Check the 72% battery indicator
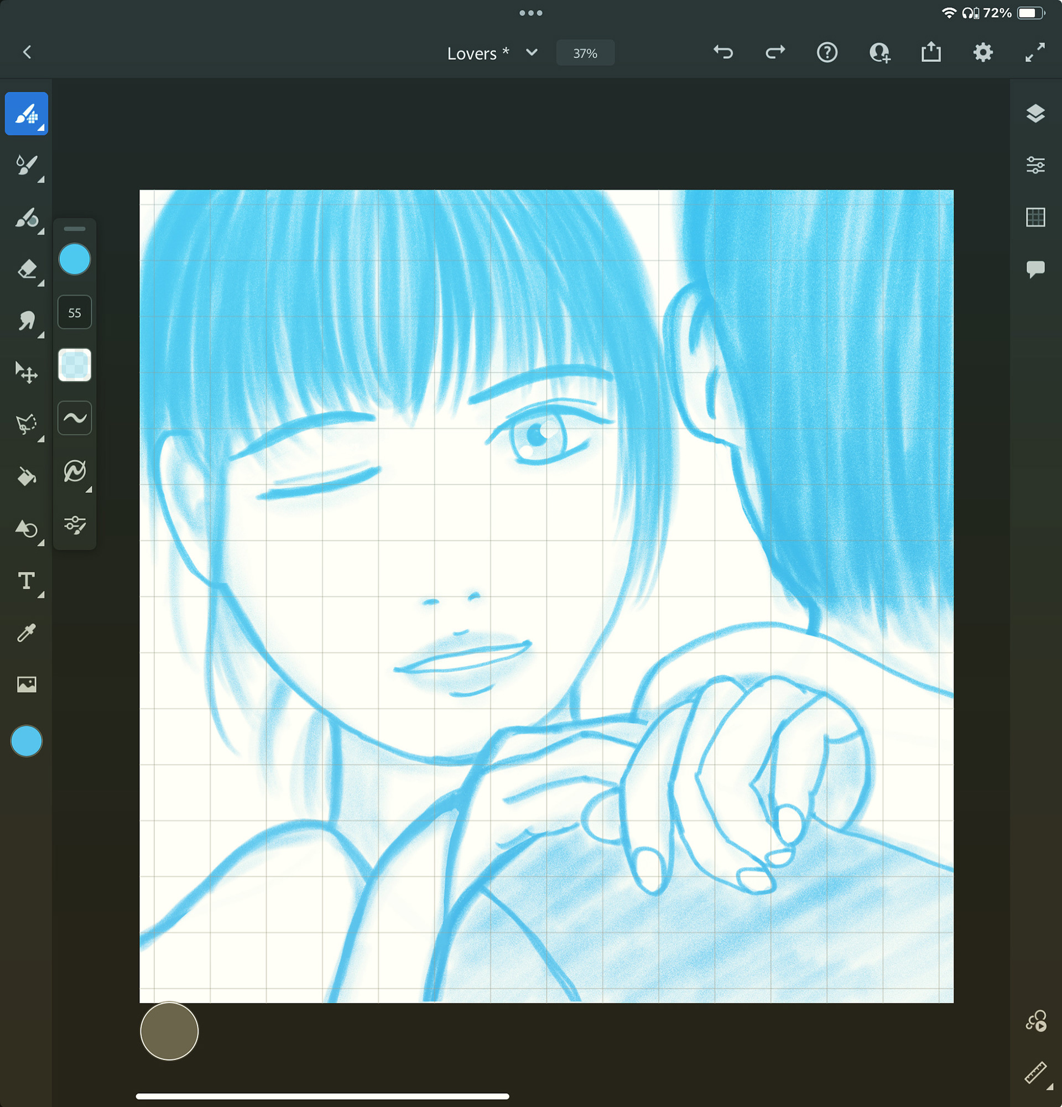1062x1107 pixels. coord(1014,12)
